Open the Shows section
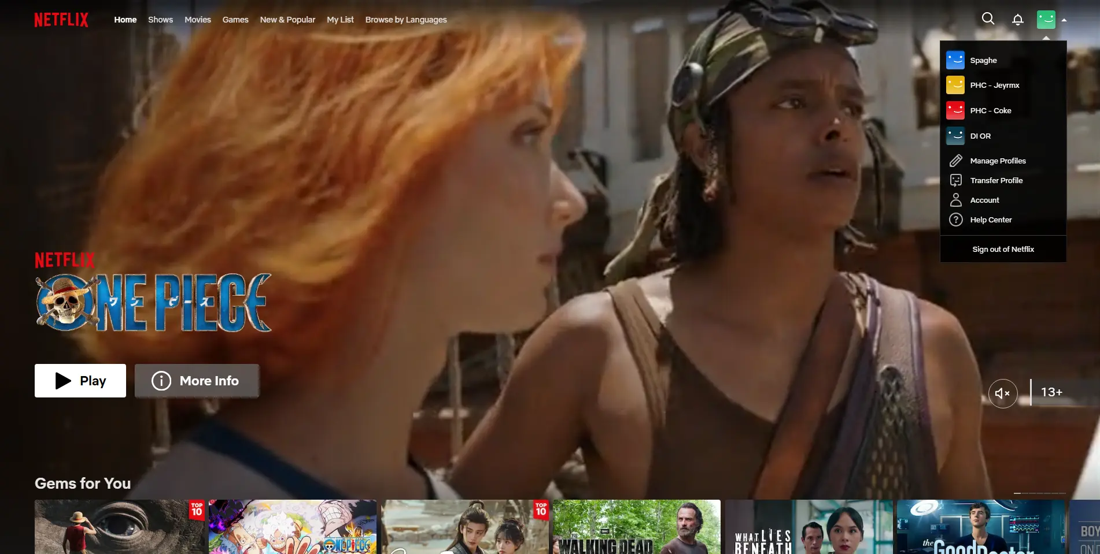 160,20
